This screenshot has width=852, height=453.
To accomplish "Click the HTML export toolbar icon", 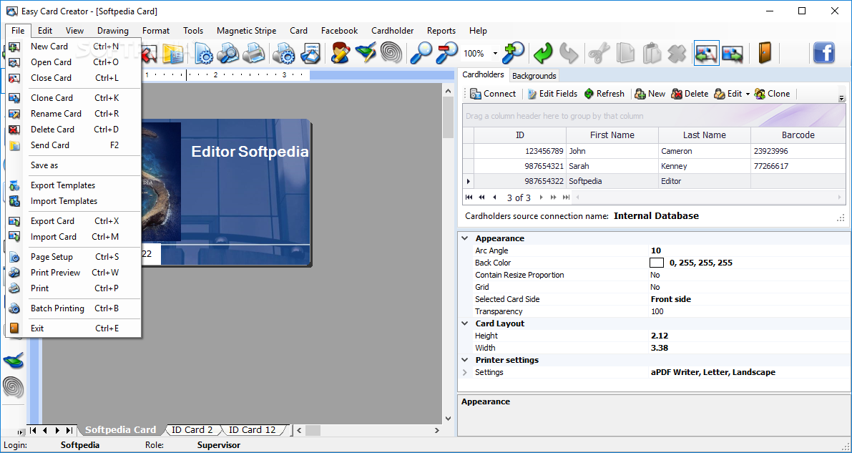I will [310, 53].
